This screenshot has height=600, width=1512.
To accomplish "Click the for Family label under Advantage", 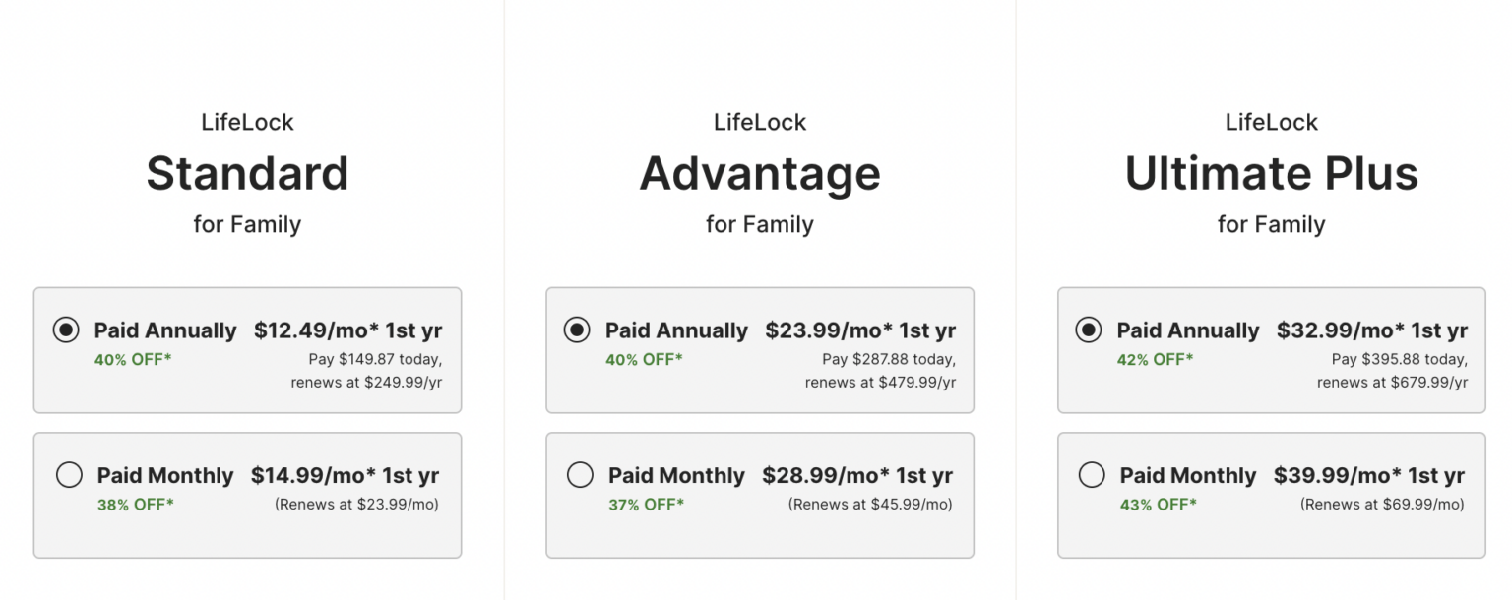I will 759,224.
